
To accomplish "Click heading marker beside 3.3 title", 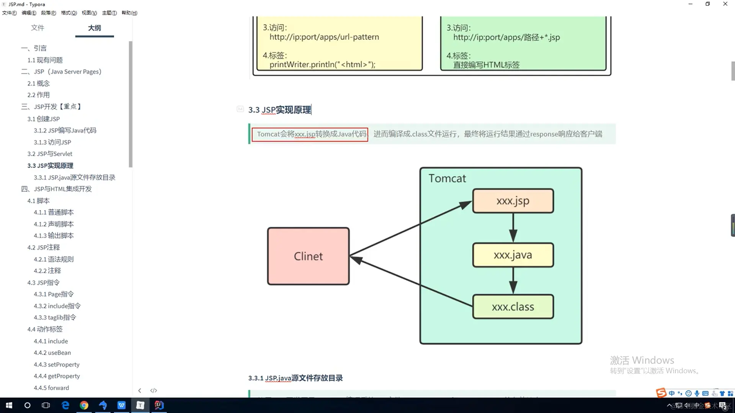I will click(x=240, y=109).
